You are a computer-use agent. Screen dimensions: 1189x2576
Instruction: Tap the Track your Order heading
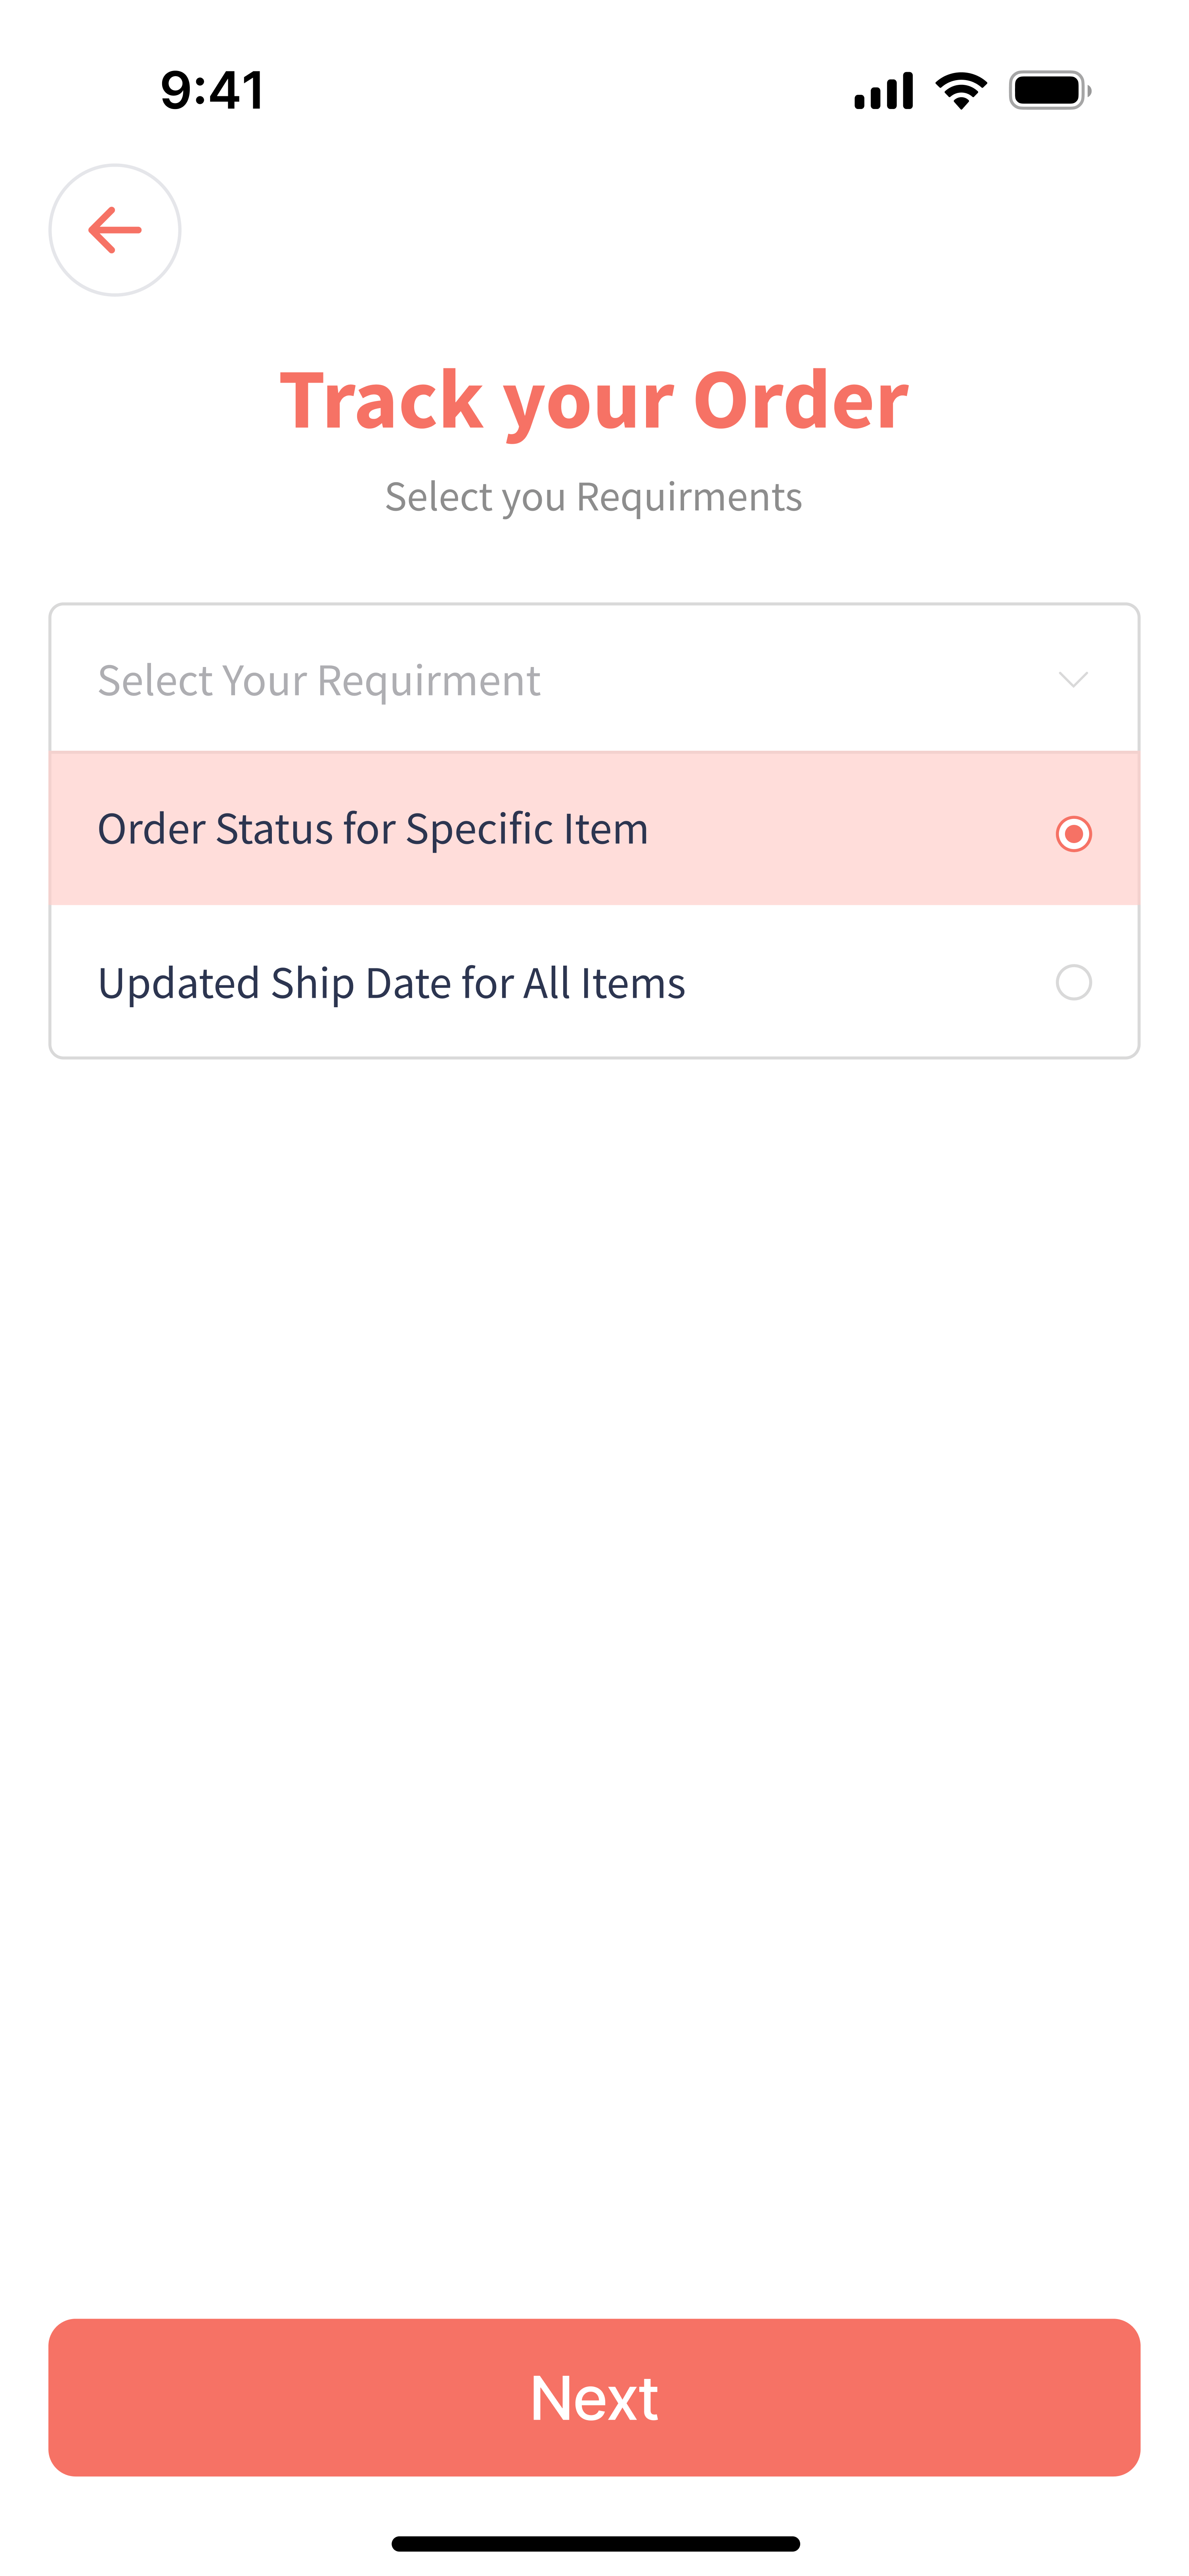point(593,400)
